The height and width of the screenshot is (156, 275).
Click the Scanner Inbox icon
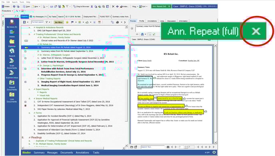pos(12,74)
